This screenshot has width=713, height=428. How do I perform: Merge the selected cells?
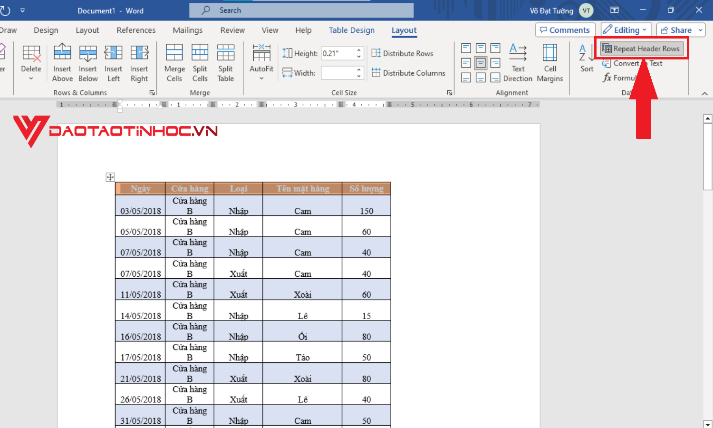pos(174,62)
